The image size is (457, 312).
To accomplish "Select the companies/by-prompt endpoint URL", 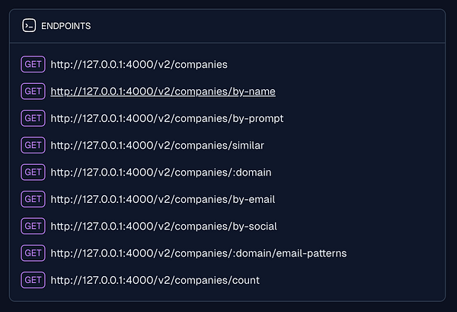I will (166, 118).
